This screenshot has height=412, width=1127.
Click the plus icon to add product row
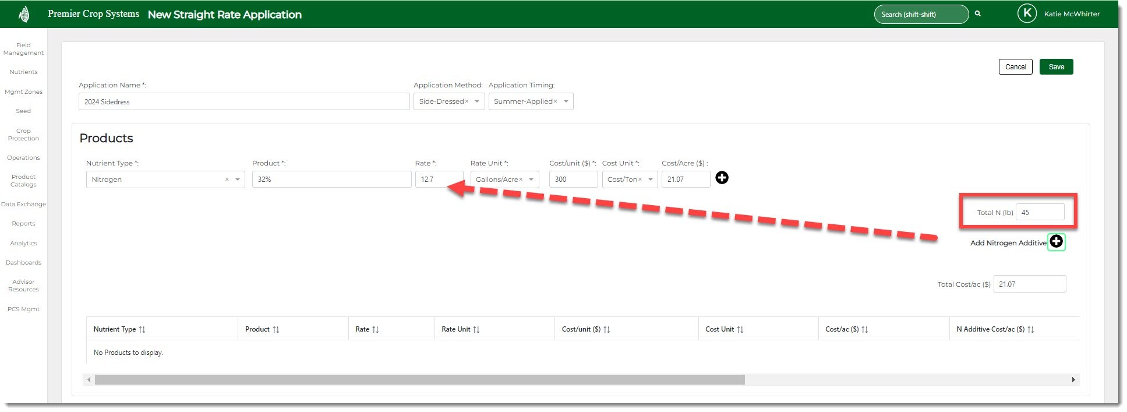coord(722,178)
